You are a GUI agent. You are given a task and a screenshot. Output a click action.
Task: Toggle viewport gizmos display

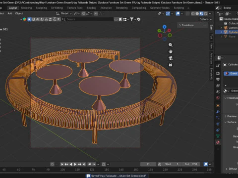tap(168, 14)
